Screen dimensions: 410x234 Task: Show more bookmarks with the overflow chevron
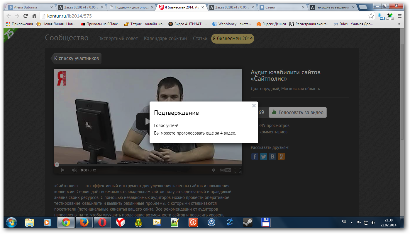pyautogui.click(x=399, y=24)
